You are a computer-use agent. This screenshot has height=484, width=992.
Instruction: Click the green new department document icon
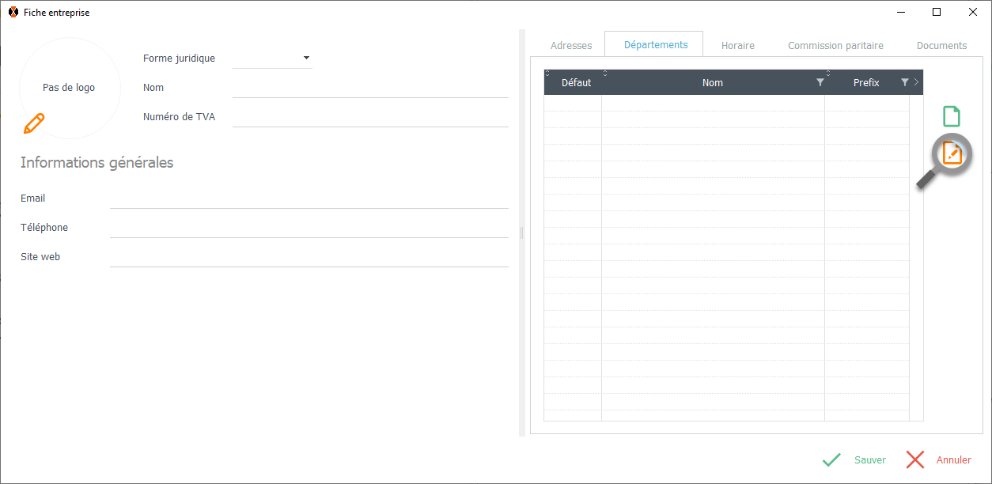tap(952, 116)
